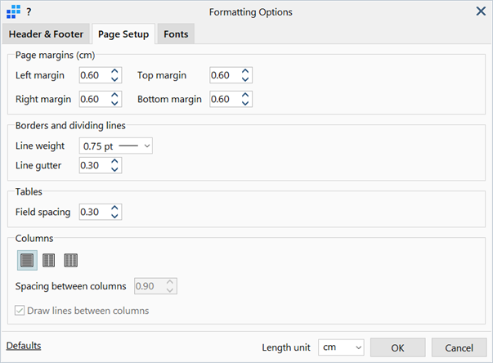Screen dimensions: 493x363
Task: Open the Line weight dropdown
Action: pyautogui.click(x=116, y=146)
